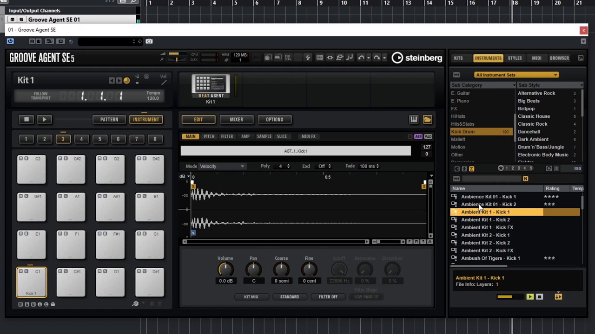The height and width of the screenshot is (334, 595).
Task: Open the undo history dropdown arrow
Action: (x=368, y=58)
